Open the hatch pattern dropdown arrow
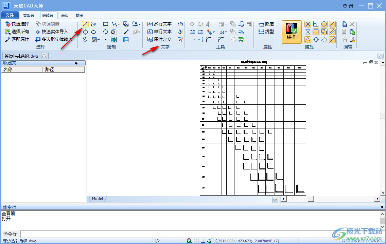Viewport: 386px width, 244px height. point(99,40)
